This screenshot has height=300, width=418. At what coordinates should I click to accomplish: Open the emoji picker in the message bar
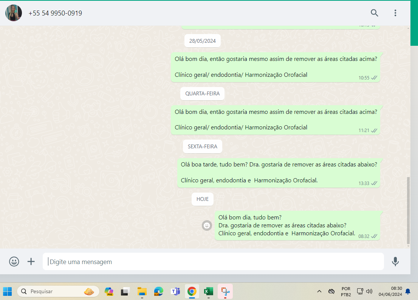point(14,261)
